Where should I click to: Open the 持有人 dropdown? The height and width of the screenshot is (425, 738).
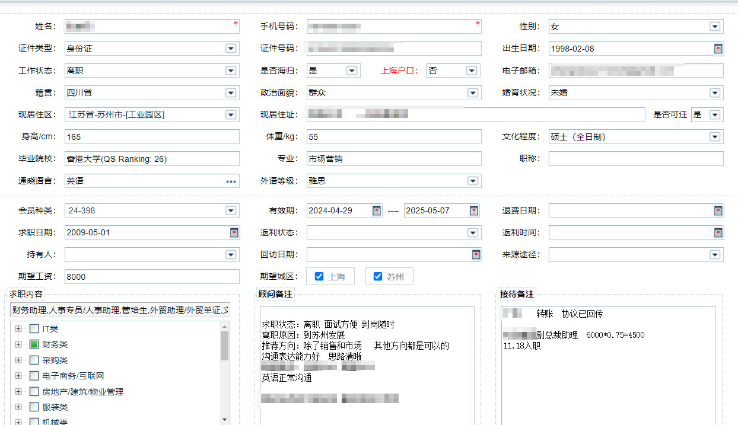[231, 254]
